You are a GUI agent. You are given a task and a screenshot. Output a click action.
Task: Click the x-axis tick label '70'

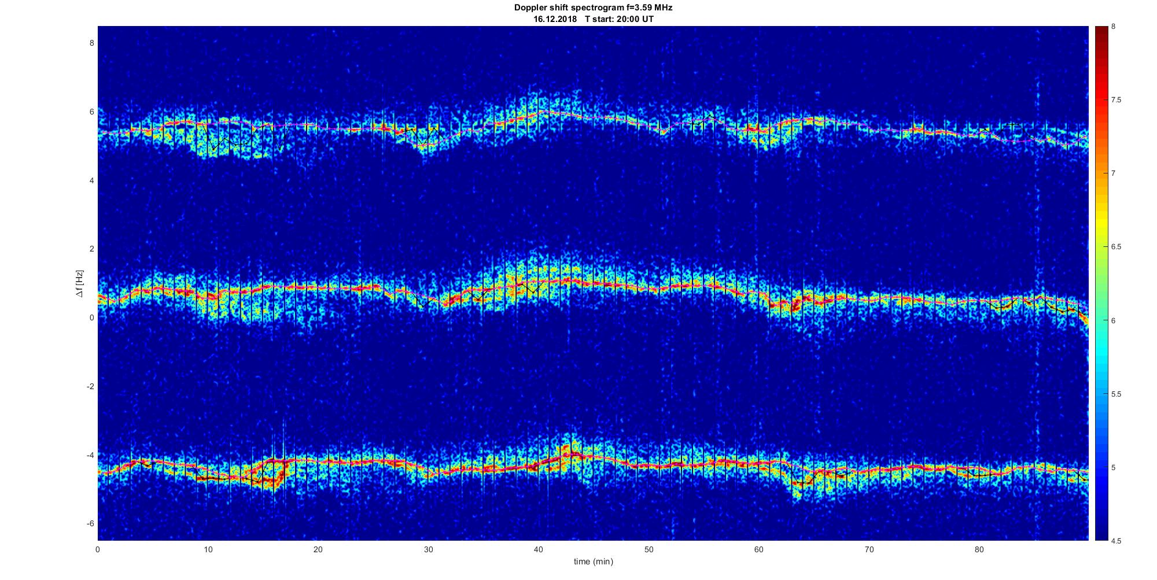[869, 550]
